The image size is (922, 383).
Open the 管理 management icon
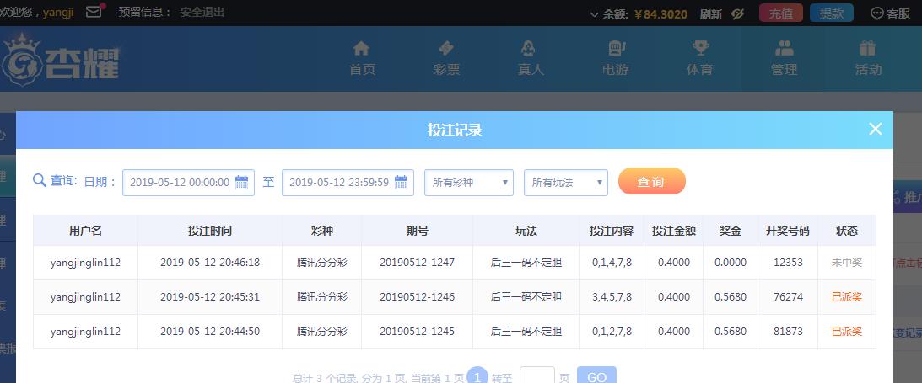pos(784,49)
